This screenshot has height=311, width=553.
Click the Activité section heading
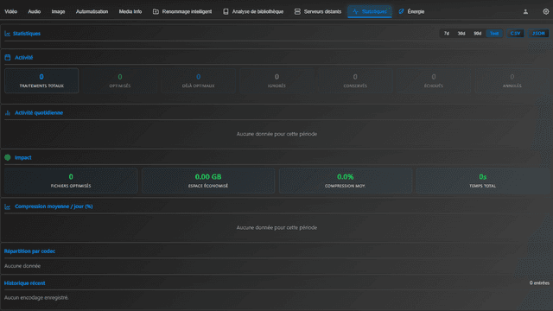[23, 58]
